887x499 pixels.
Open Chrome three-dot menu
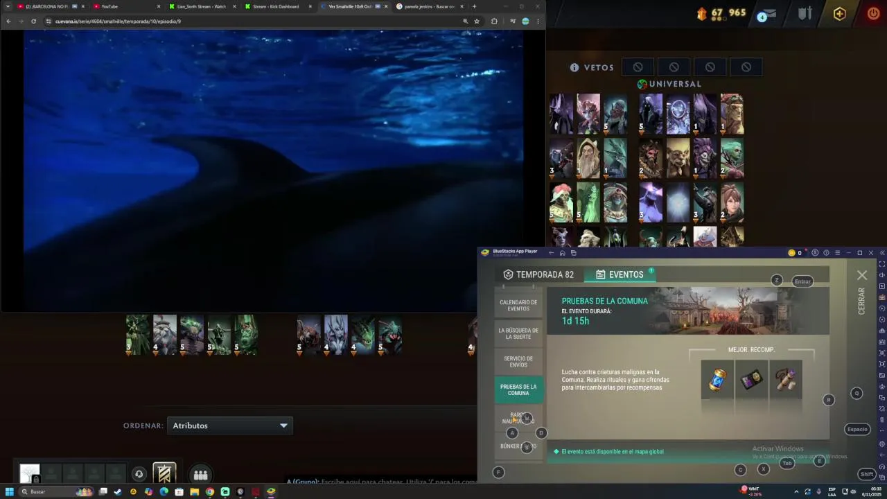click(x=538, y=21)
